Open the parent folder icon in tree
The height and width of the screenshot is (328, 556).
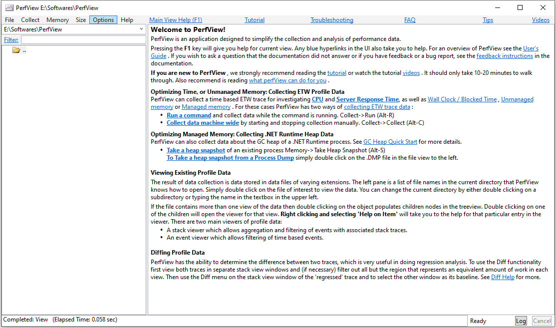[x=16, y=50]
